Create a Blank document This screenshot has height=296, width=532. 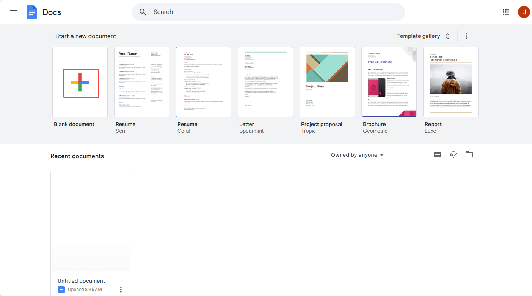pos(80,82)
